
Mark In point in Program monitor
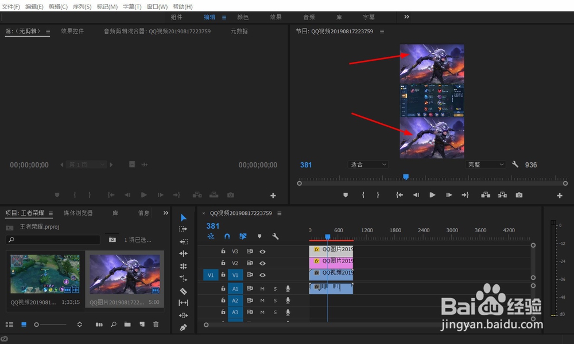click(x=363, y=195)
